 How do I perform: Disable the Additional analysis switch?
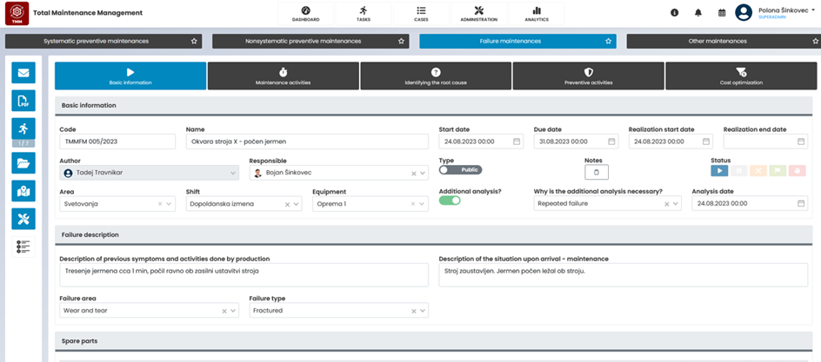tap(450, 201)
